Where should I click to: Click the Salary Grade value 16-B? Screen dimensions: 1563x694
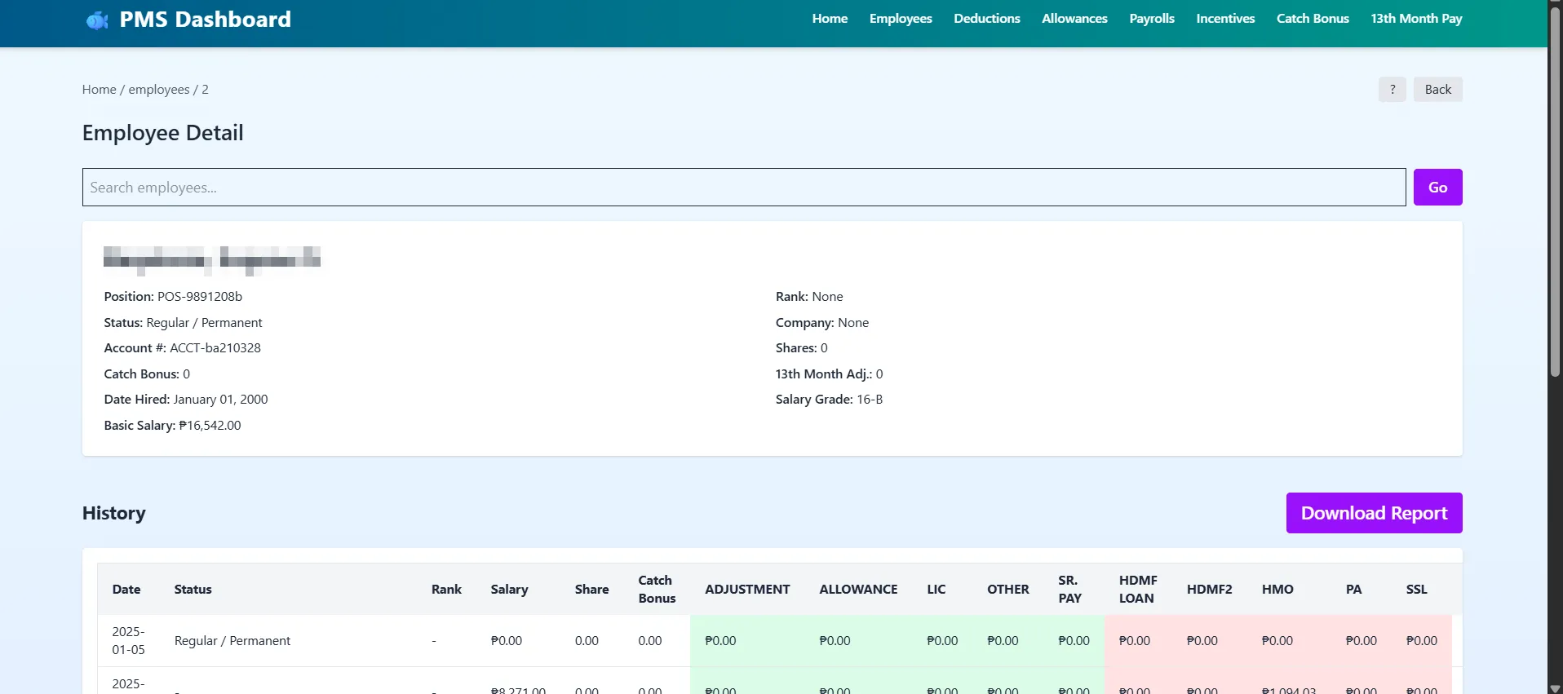(870, 400)
